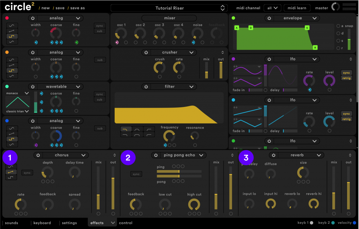The height and width of the screenshot is (229, 359).
Task: Click the purple LFO modulation source dot
Action: pos(233,59)
